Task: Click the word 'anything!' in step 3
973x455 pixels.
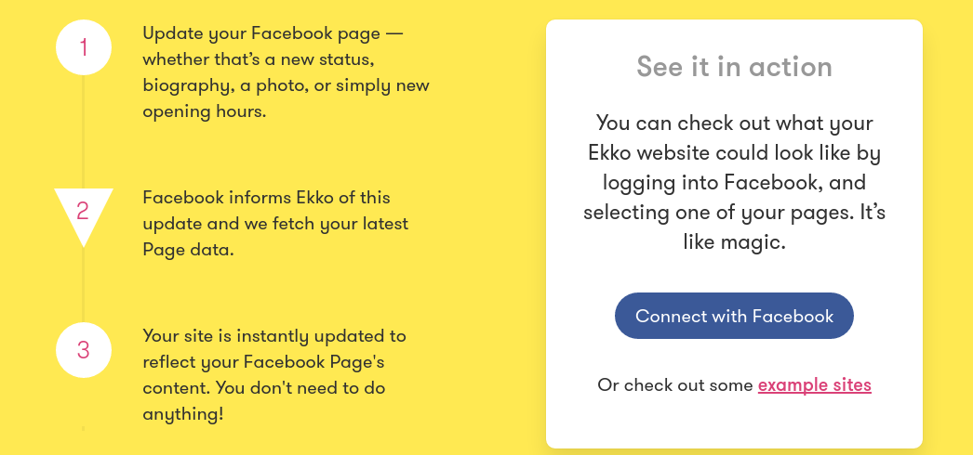Action: 182,414
